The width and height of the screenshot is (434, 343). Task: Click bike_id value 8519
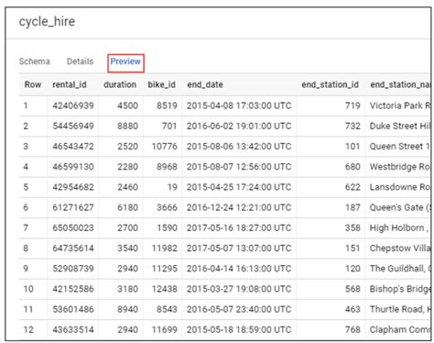(167, 105)
